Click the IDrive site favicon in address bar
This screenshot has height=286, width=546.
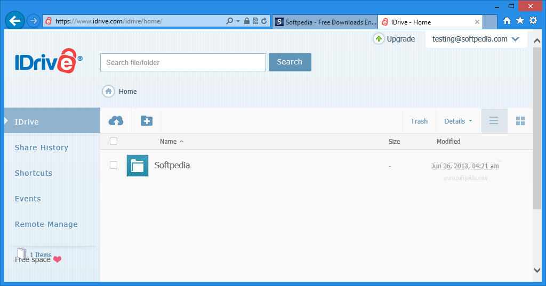click(49, 21)
